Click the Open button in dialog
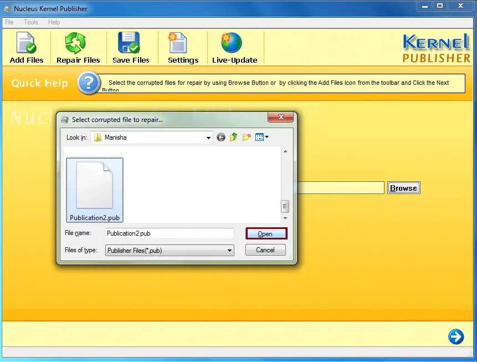 266,233
